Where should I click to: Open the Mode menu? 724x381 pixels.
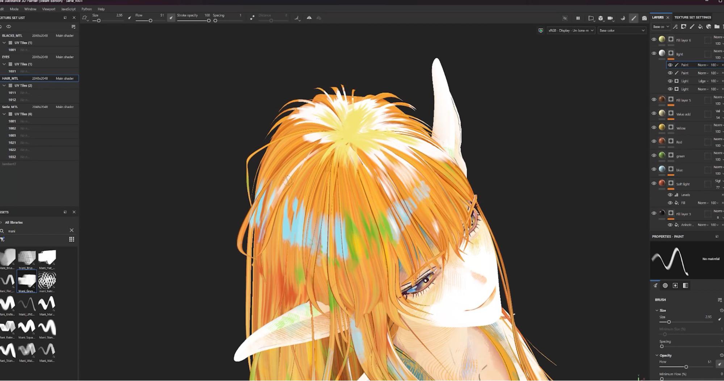click(x=14, y=9)
